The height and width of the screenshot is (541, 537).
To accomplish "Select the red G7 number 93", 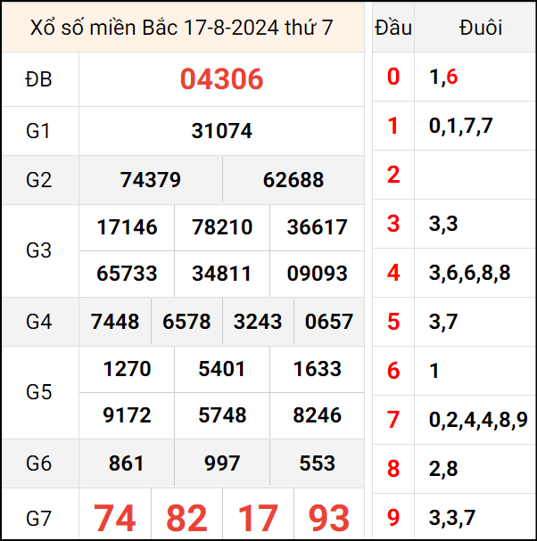I will click(329, 518).
